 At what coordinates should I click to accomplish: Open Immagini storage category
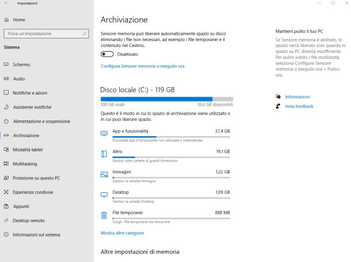coord(165,176)
